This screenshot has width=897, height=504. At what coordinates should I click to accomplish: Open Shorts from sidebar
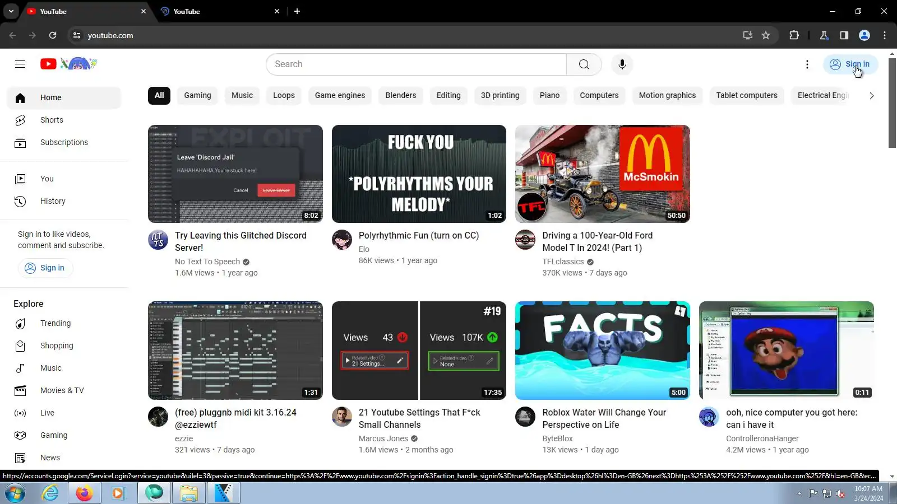(64, 120)
